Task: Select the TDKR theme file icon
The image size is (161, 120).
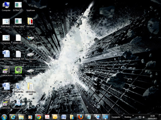Action: (x=6, y=21)
